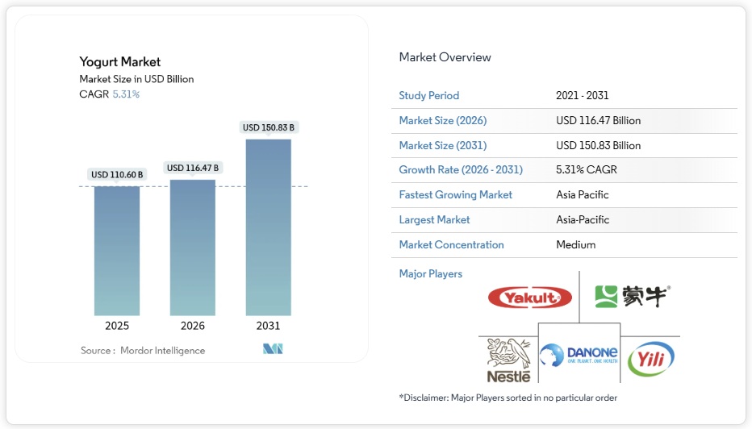Click the CAGR 5.31% value
This screenshot has height=429, width=752.
[x=126, y=94]
